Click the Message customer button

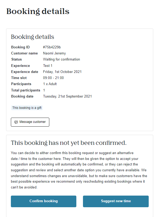point(30,122)
